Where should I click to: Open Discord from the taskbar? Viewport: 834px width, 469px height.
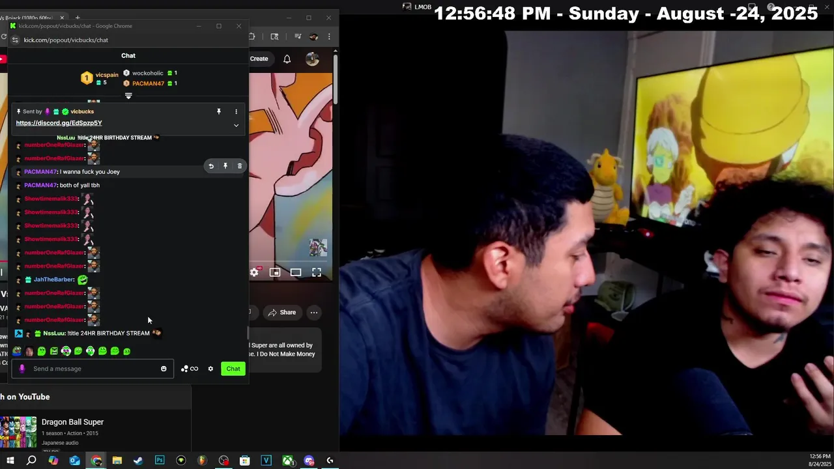tap(309, 461)
